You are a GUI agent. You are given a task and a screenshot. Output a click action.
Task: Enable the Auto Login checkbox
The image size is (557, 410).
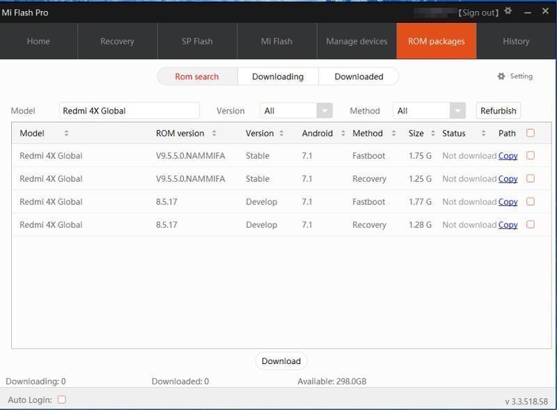(x=61, y=400)
